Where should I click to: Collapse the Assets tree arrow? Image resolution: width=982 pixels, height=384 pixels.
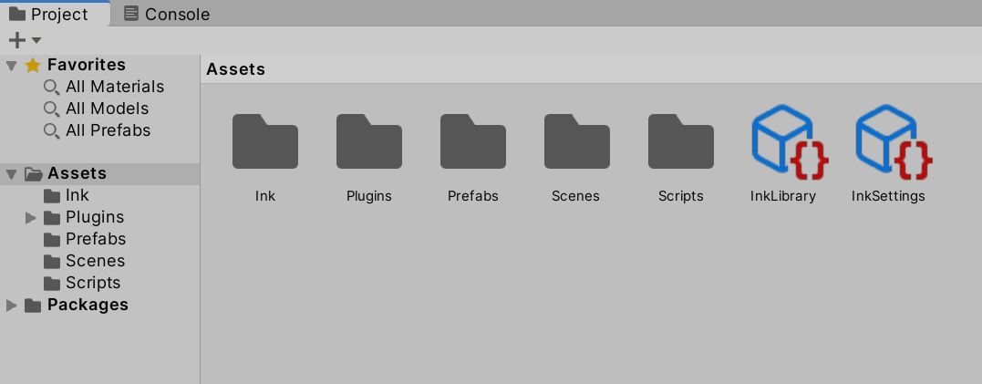11,173
